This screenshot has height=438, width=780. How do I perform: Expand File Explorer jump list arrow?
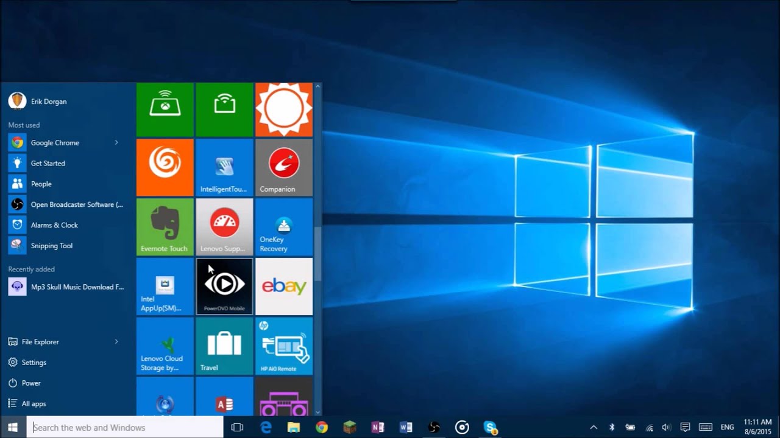click(116, 342)
